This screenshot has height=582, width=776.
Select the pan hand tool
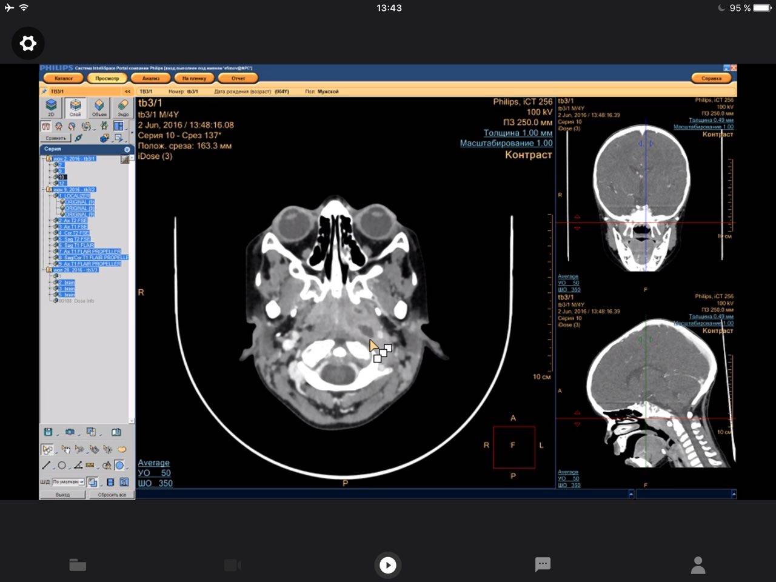(66, 449)
